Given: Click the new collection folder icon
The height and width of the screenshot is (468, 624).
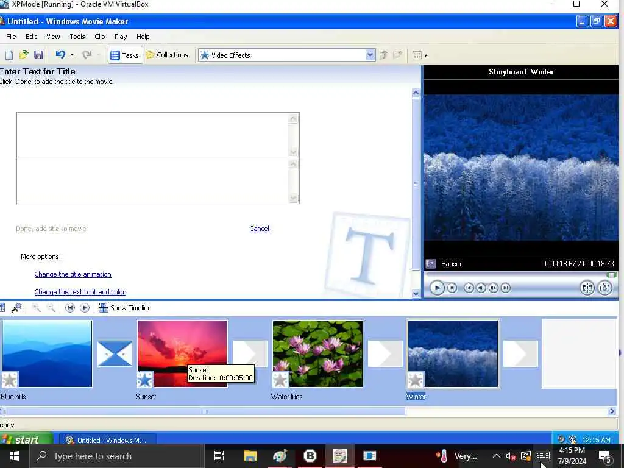Looking at the screenshot, I should tap(397, 55).
